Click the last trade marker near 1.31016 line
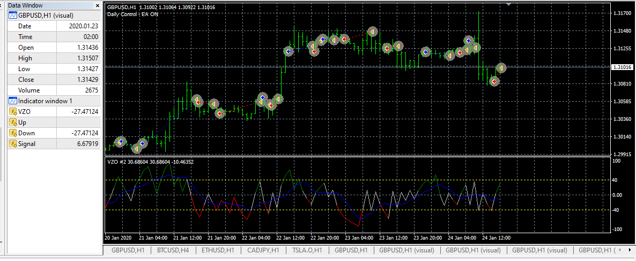This screenshot has width=636, height=261. point(502,67)
